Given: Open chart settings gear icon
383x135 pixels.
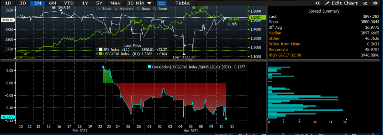Looking at the screenshot, I should tap(375, 3).
